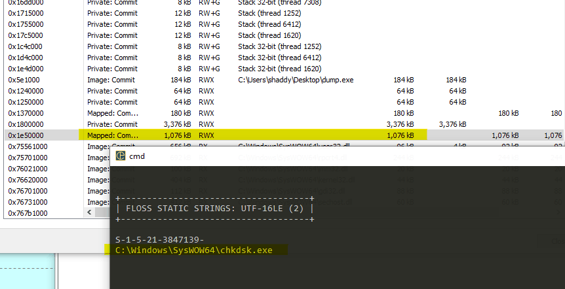Select the 0x1e4d000 address row
The image size is (565, 289).
click(26, 69)
